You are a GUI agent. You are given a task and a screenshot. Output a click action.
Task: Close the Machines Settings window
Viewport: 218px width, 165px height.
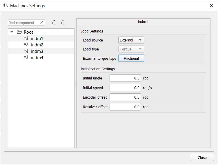pyautogui.click(x=211, y=6)
